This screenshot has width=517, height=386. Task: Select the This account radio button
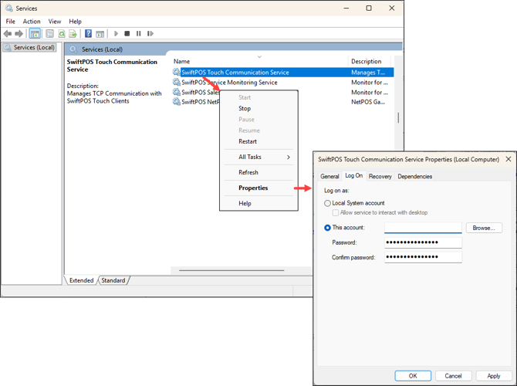tap(327, 228)
